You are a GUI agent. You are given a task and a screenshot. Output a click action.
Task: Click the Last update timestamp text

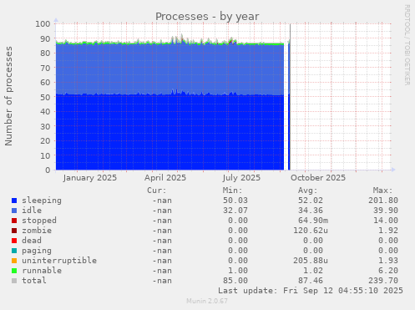(311, 291)
